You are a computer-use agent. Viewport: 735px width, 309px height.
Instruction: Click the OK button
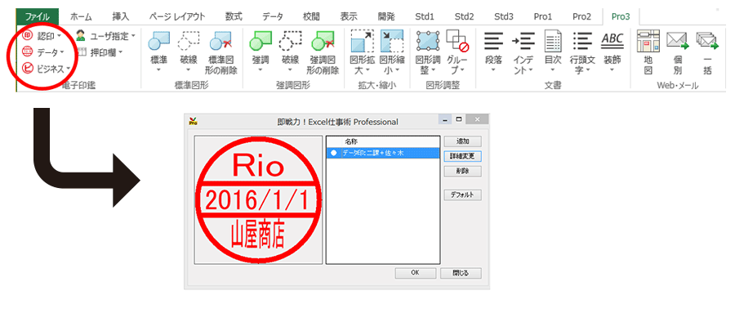(x=415, y=273)
